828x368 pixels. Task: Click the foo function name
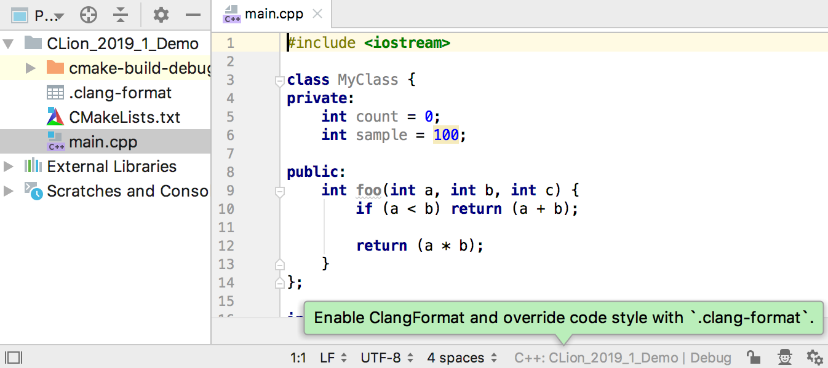pyautogui.click(x=368, y=190)
